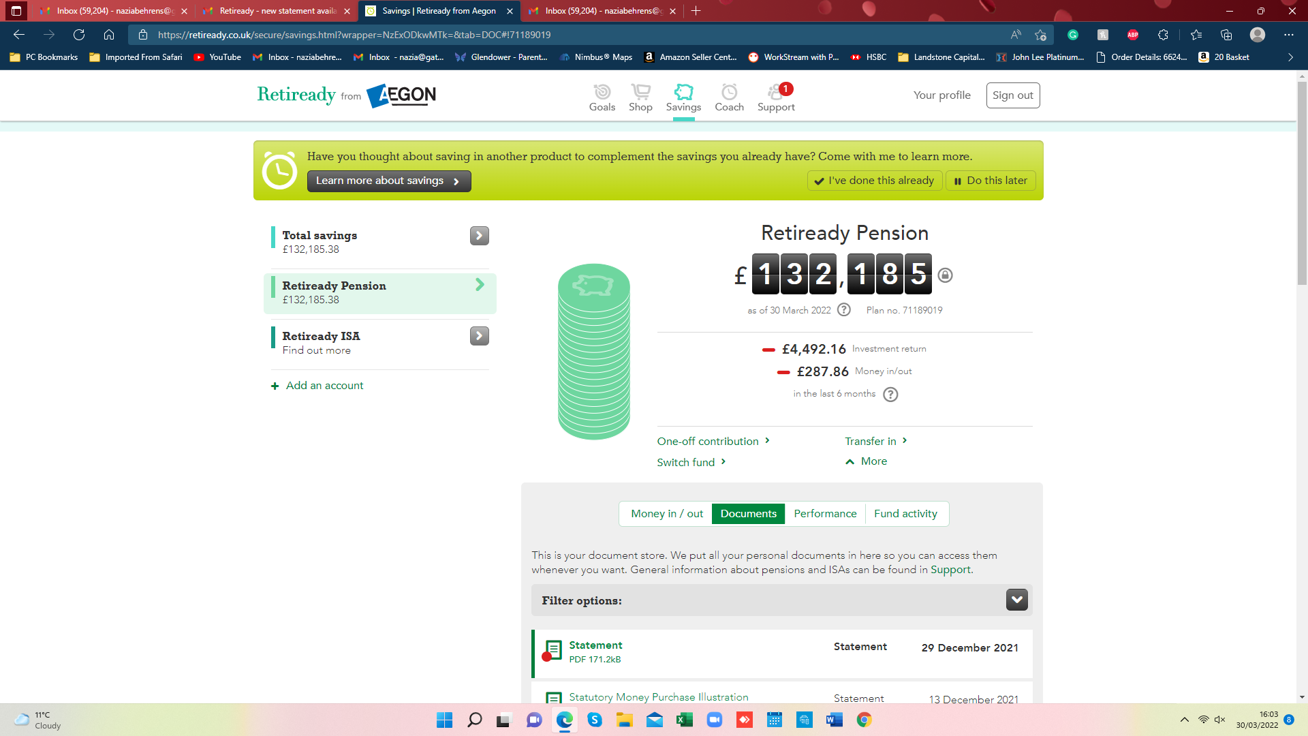Follow the Support link in document store text
This screenshot has height=736, width=1308.
coord(950,570)
